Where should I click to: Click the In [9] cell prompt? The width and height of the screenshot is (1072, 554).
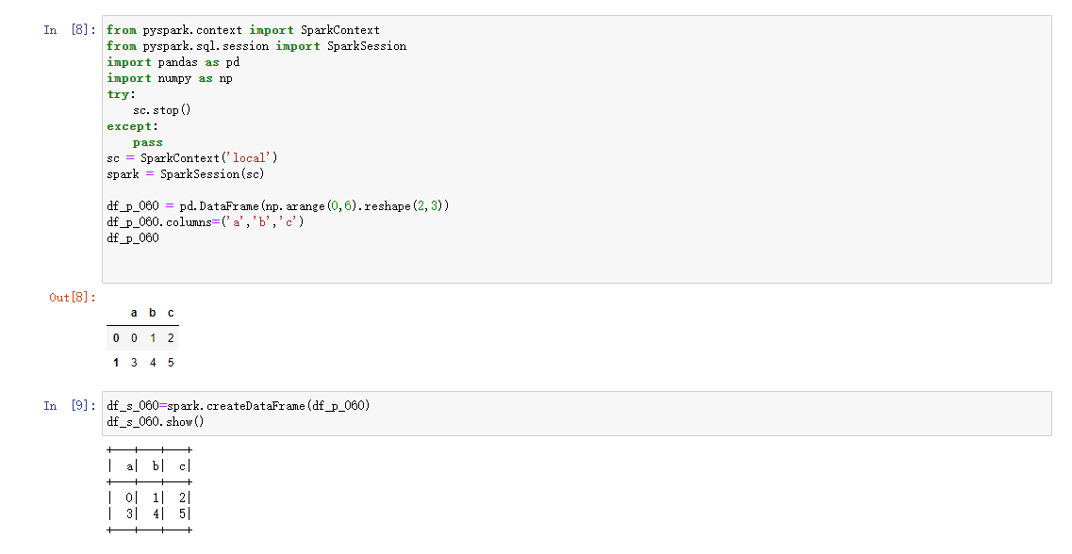point(70,406)
